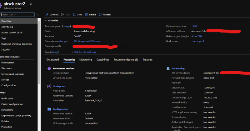Image resolution: width=250 pixels, height=131 pixels.
Task: Open Deployment center (preview)
Action: coord(16,115)
